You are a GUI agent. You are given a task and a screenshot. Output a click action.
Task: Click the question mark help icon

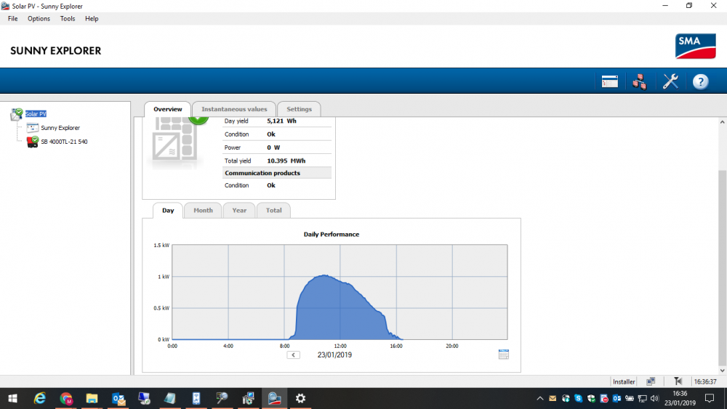pyautogui.click(x=701, y=81)
